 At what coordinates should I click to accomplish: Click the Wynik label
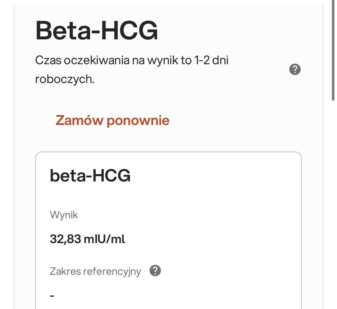pyautogui.click(x=64, y=215)
